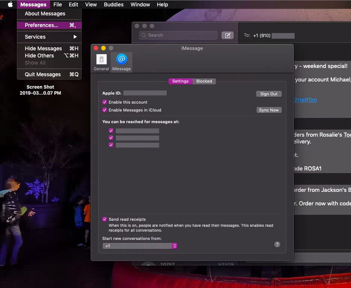Click the compose new message icon
This screenshot has width=351, height=288.
227,35
